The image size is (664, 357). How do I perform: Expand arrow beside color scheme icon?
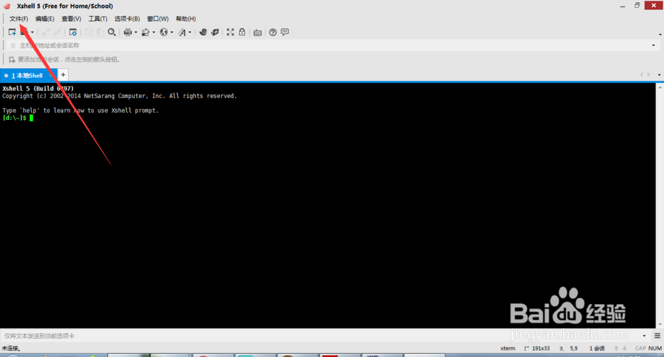click(154, 32)
